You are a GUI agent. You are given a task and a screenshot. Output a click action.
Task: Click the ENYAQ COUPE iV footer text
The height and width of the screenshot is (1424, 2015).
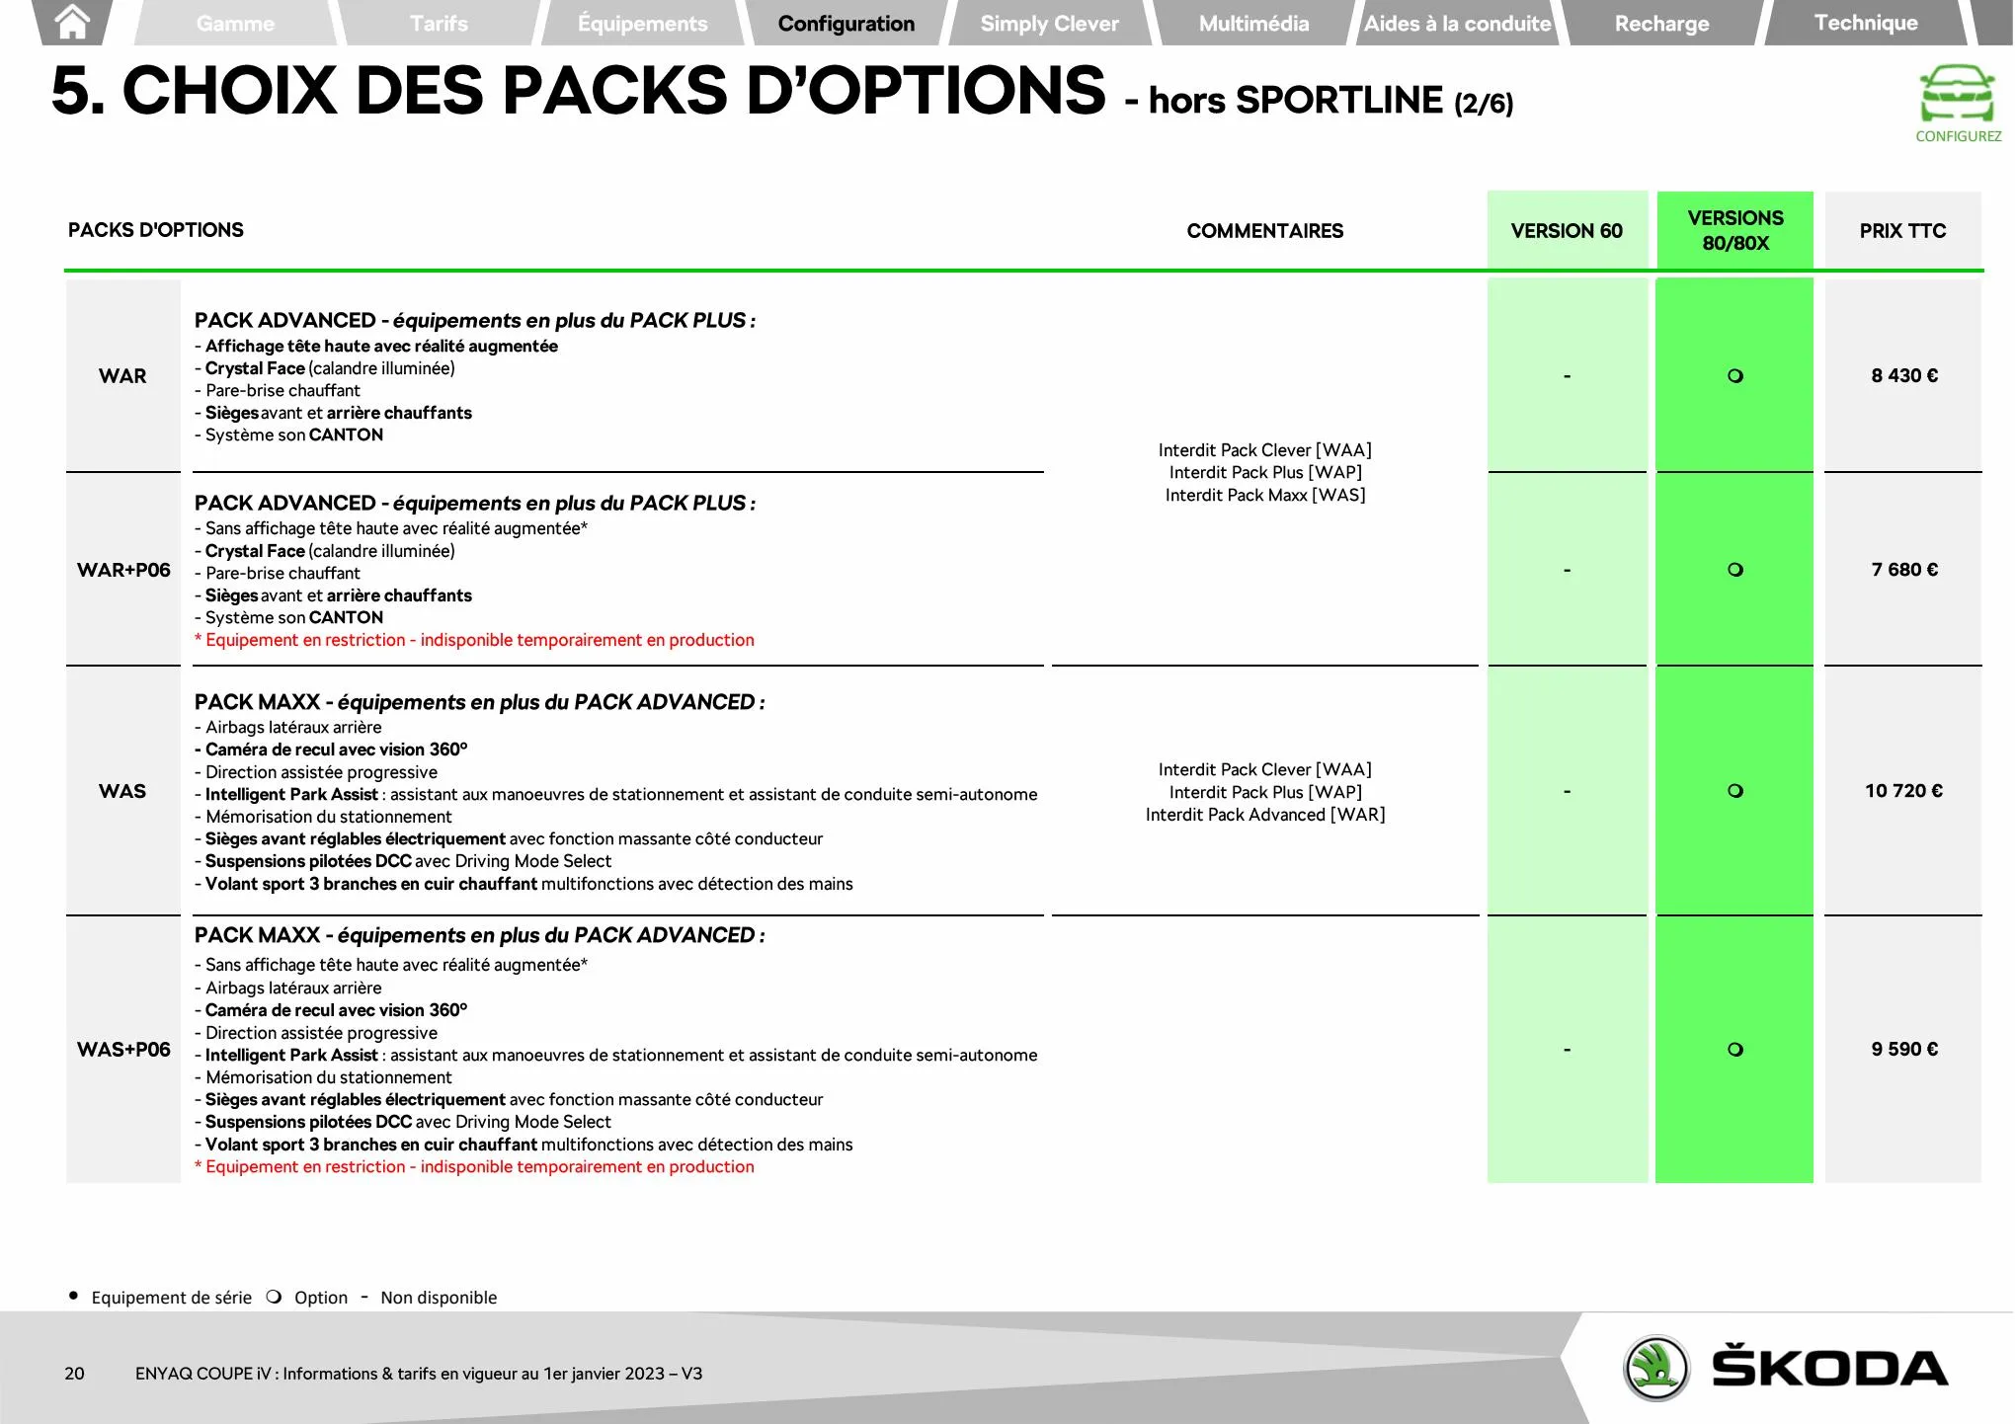[419, 1373]
